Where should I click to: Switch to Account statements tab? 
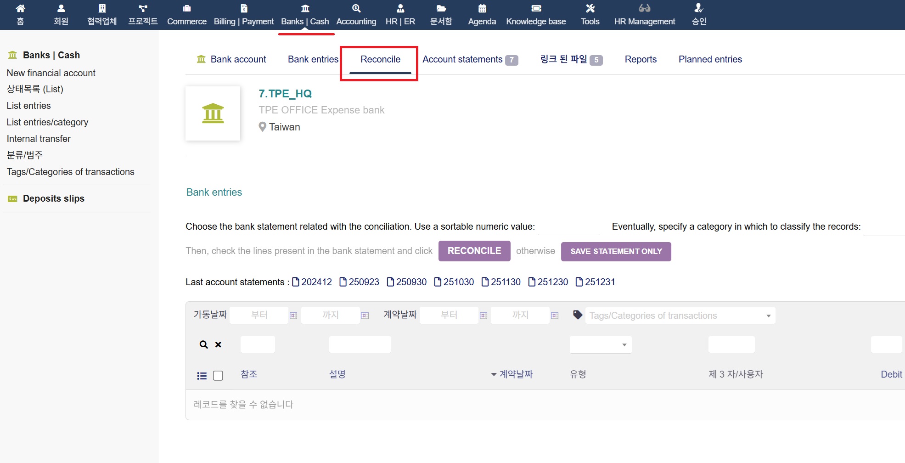pyautogui.click(x=462, y=59)
